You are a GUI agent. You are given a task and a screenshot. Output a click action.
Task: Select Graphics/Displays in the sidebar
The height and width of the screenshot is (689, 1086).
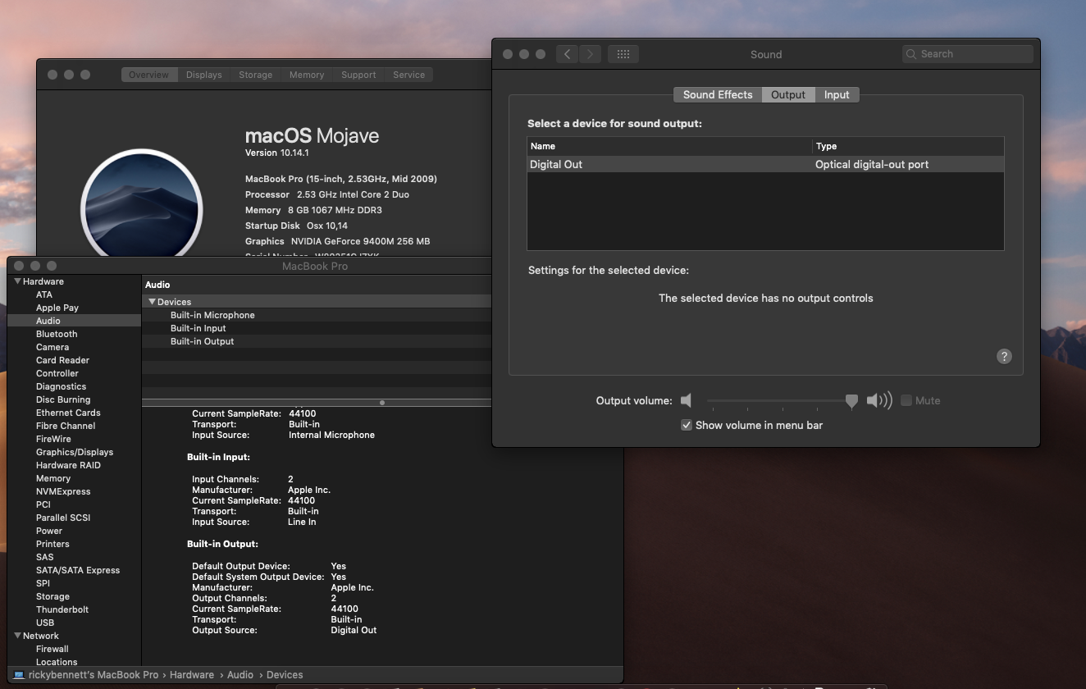tap(75, 452)
